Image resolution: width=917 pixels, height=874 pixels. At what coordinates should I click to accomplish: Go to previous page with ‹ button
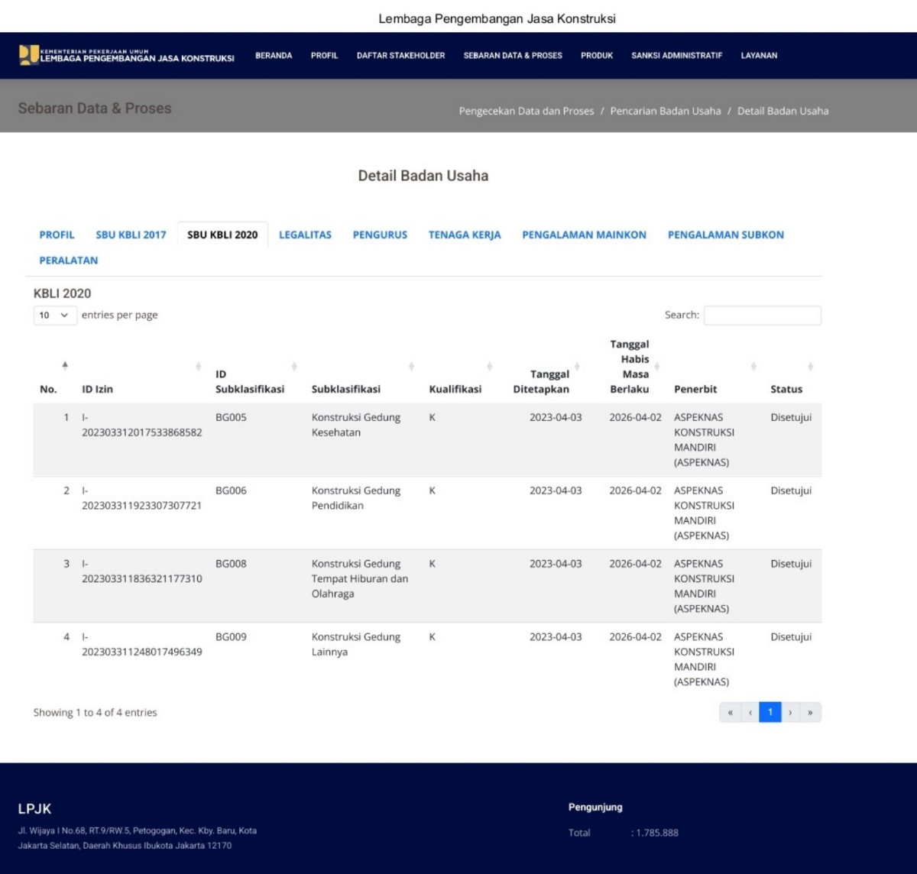click(x=750, y=712)
